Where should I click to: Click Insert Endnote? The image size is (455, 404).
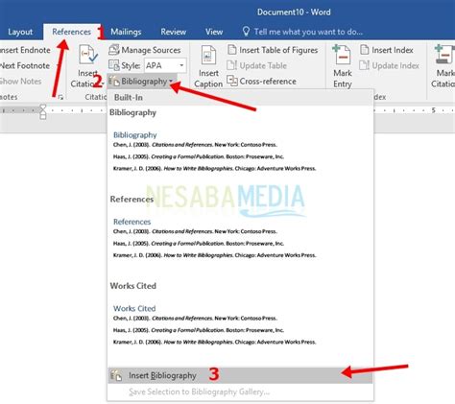point(25,50)
